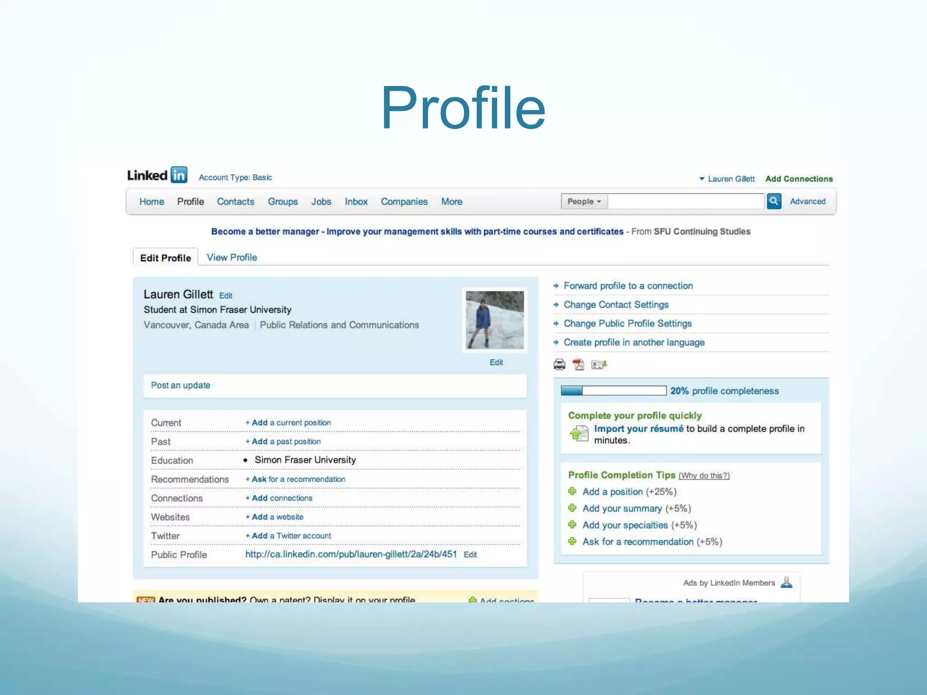Screen dimensions: 927x695
Task: Click Change Public Profile Settings link
Action: (x=628, y=324)
